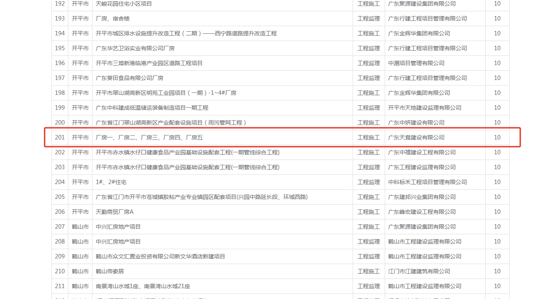
Task: Select project "广东省江门翠山湖高新区产业配套设施项目（雨污管网工程）"
Action: click(171, 123)
